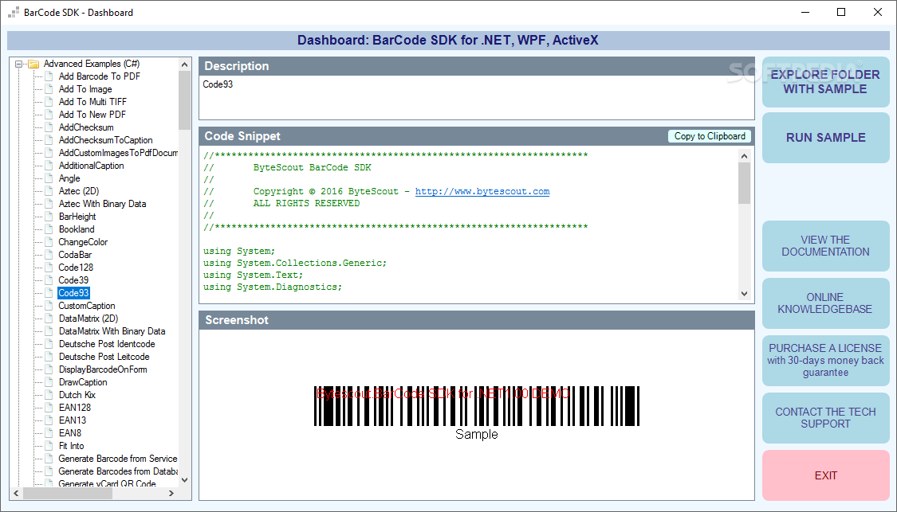Select the Advanced Examples (C#) folder icon
Image resolution: width=897 pixels, height=512 pixels.
click(33, 64)
